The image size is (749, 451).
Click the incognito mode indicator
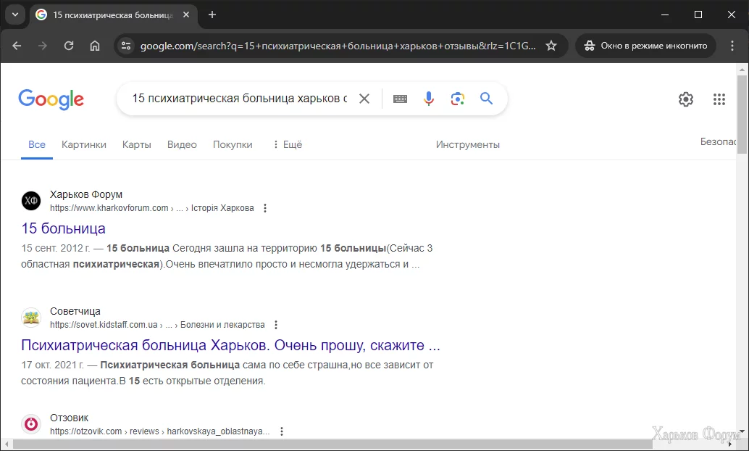(x=646, y=46)
